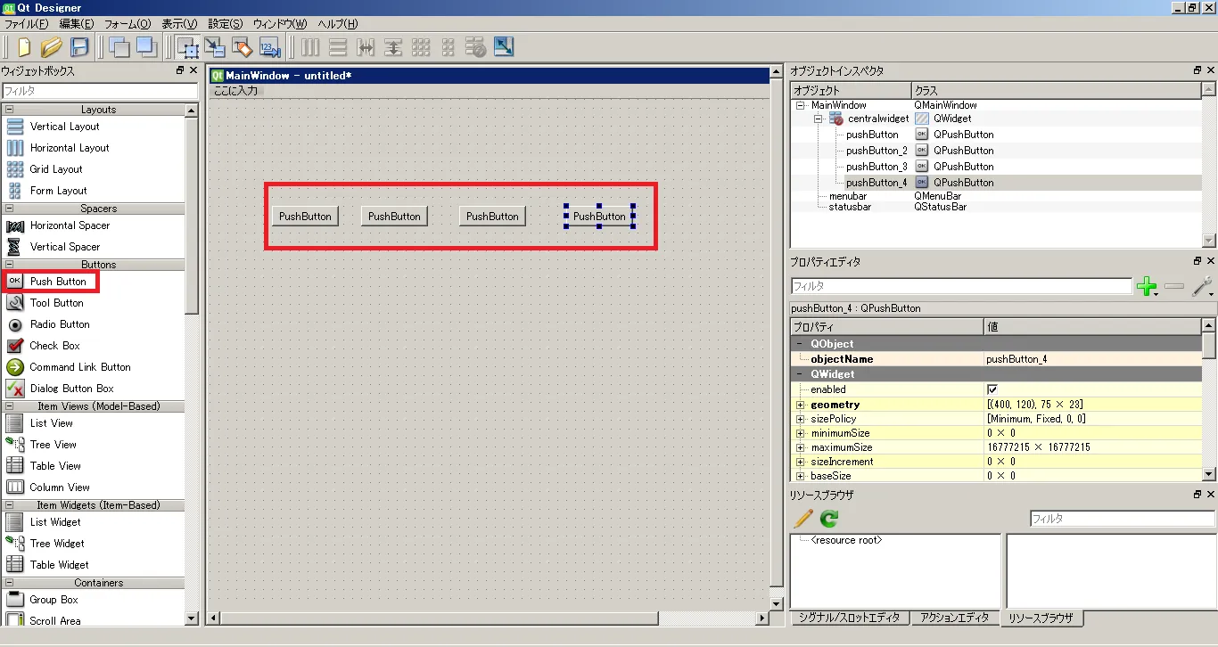Click the green plus add property icon
This screenshot has width=1218, height=647.
pos(1147,286)
